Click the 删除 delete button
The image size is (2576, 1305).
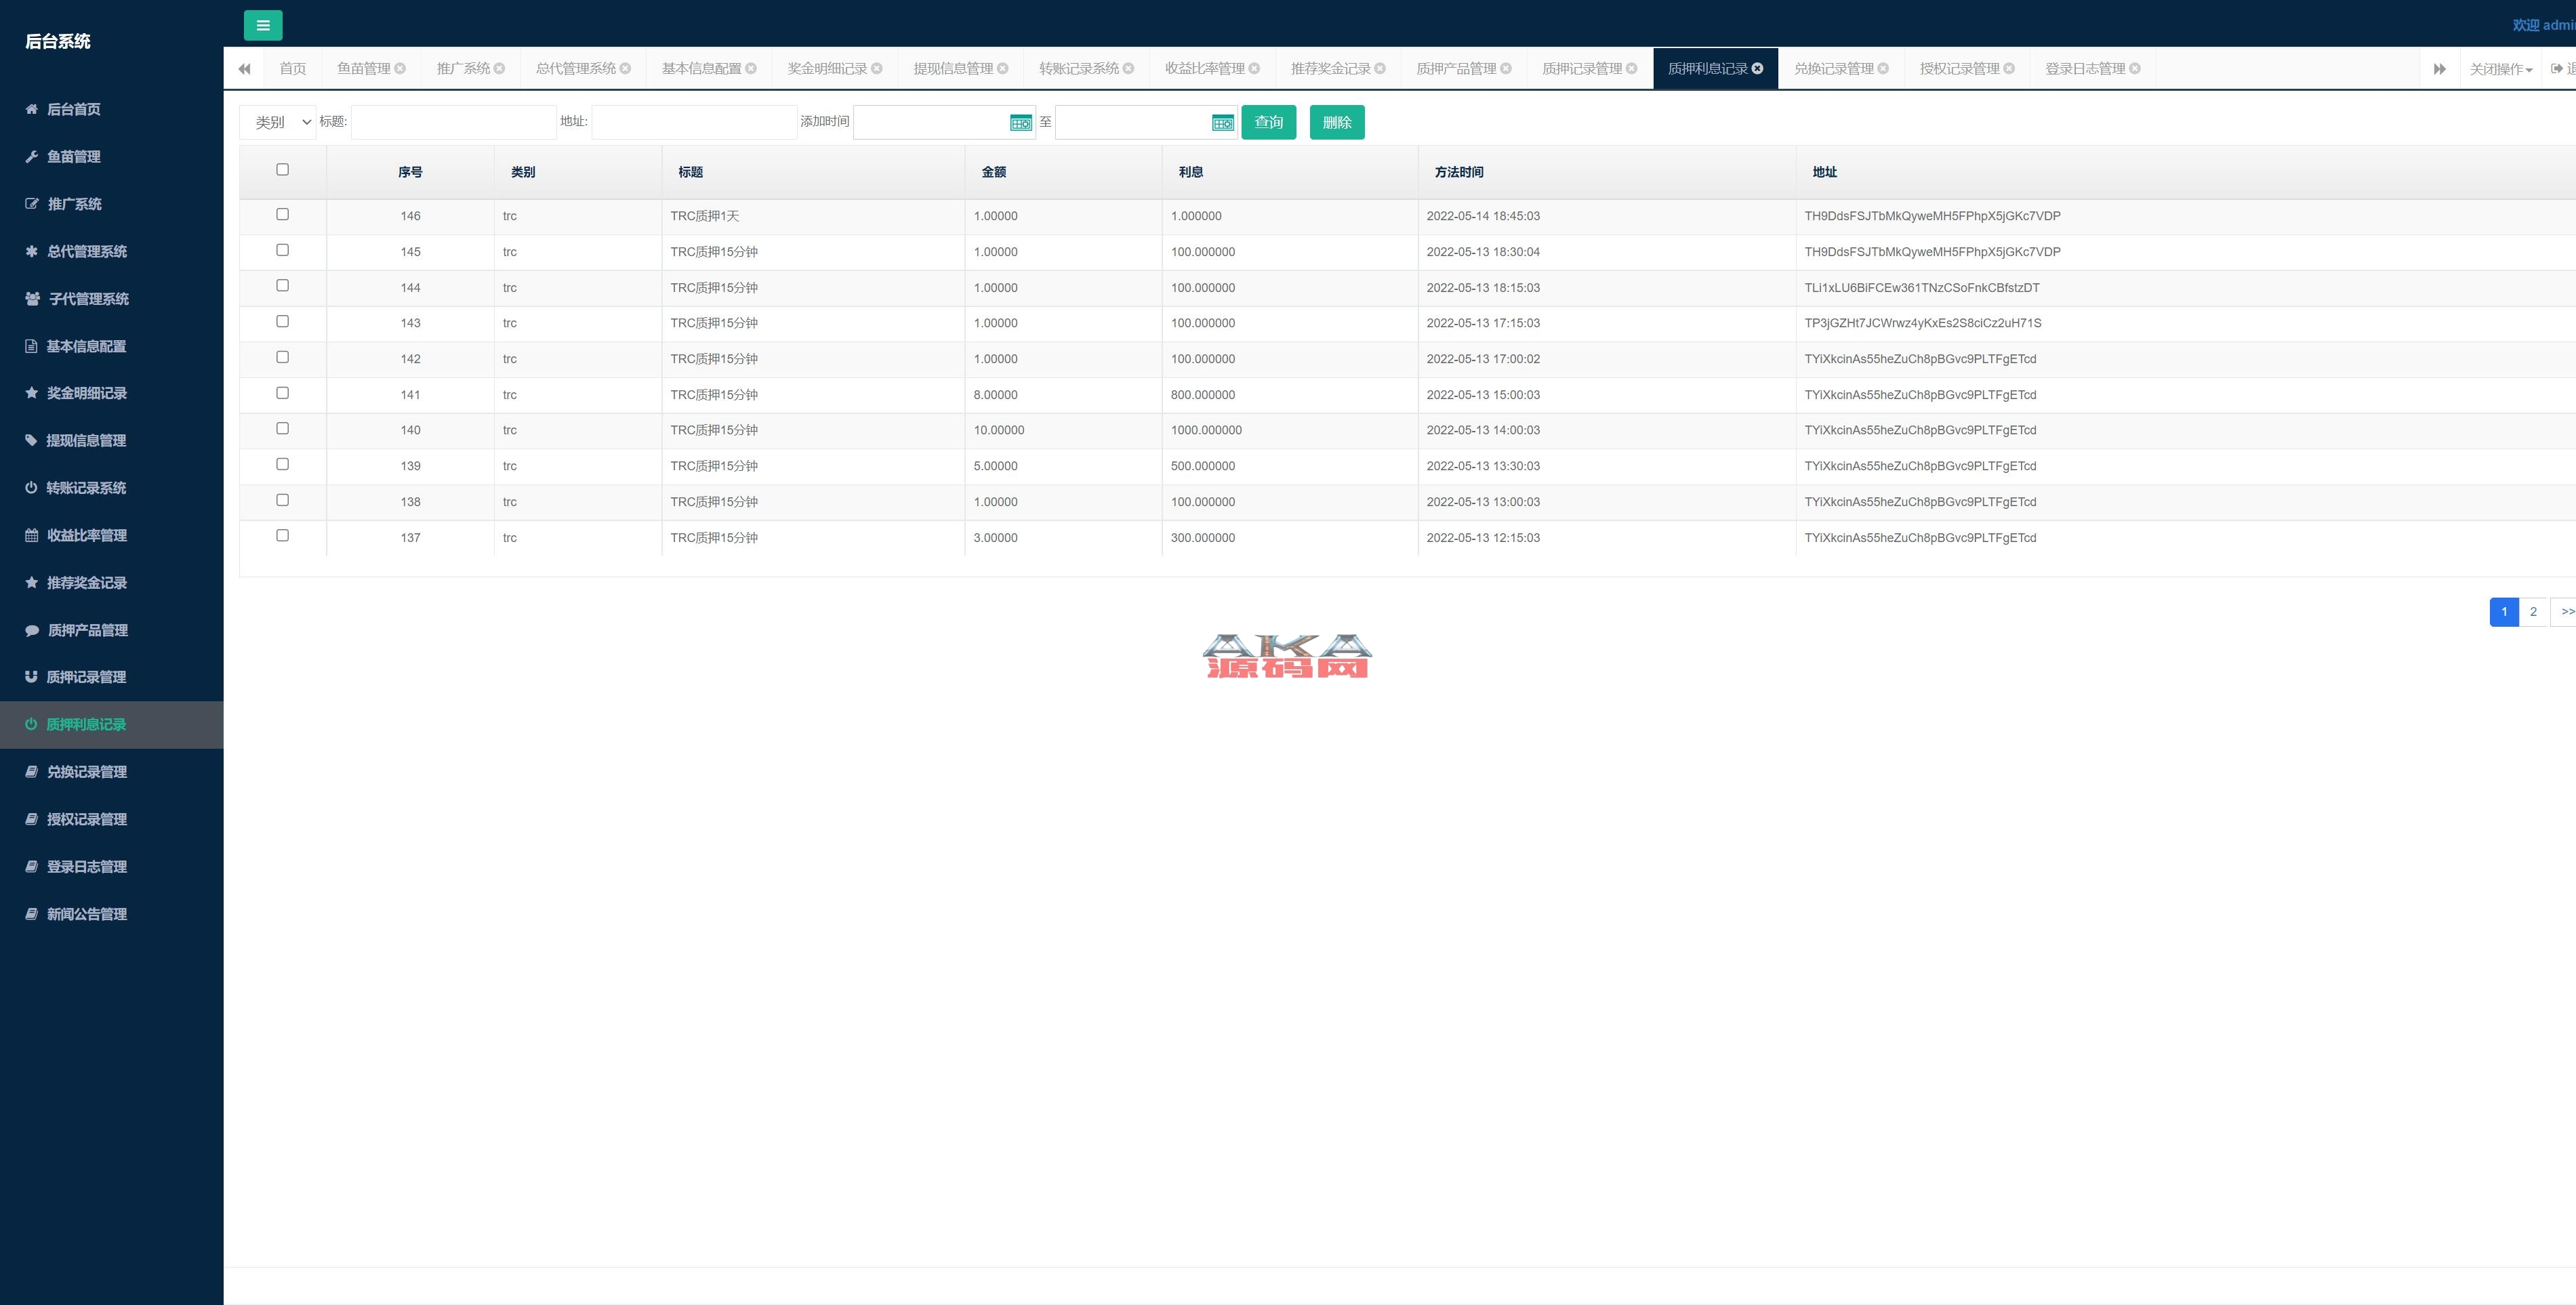point(1336,122)
